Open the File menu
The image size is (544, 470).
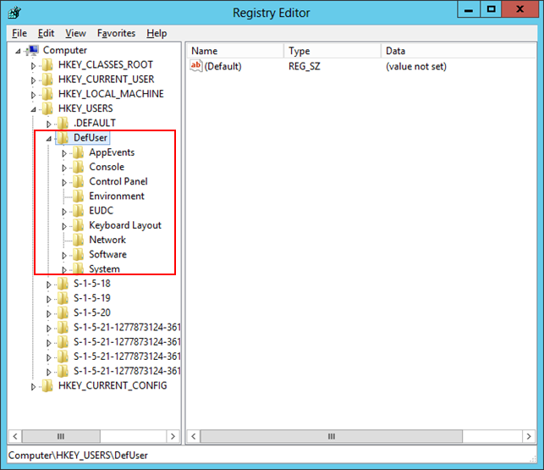pos(19,33)
